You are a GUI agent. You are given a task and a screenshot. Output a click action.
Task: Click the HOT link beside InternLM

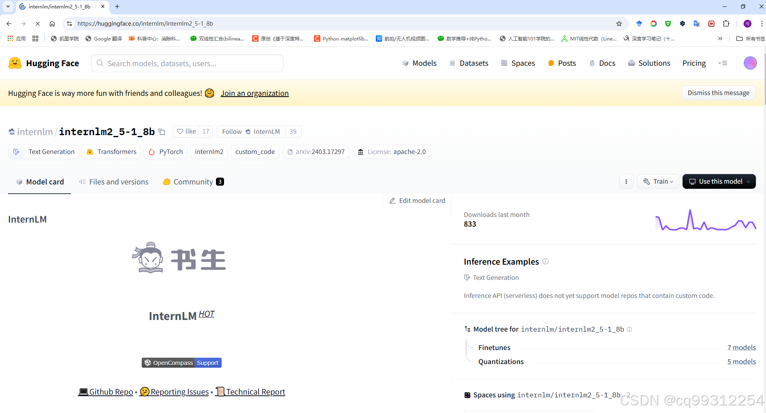[206, 314]
